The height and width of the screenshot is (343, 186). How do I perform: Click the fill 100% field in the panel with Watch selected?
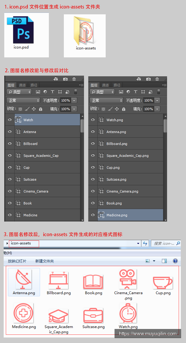coord(66,109)
